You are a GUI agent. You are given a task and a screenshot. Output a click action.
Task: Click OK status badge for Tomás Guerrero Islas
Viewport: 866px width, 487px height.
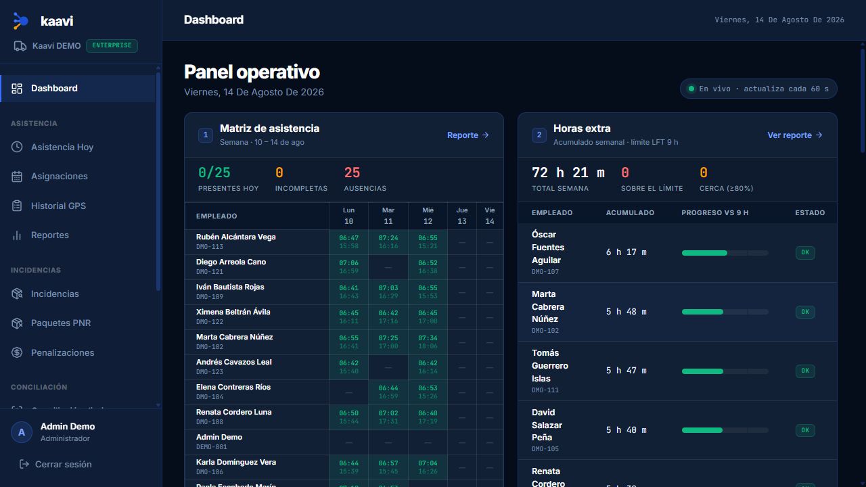coord(805,371)
